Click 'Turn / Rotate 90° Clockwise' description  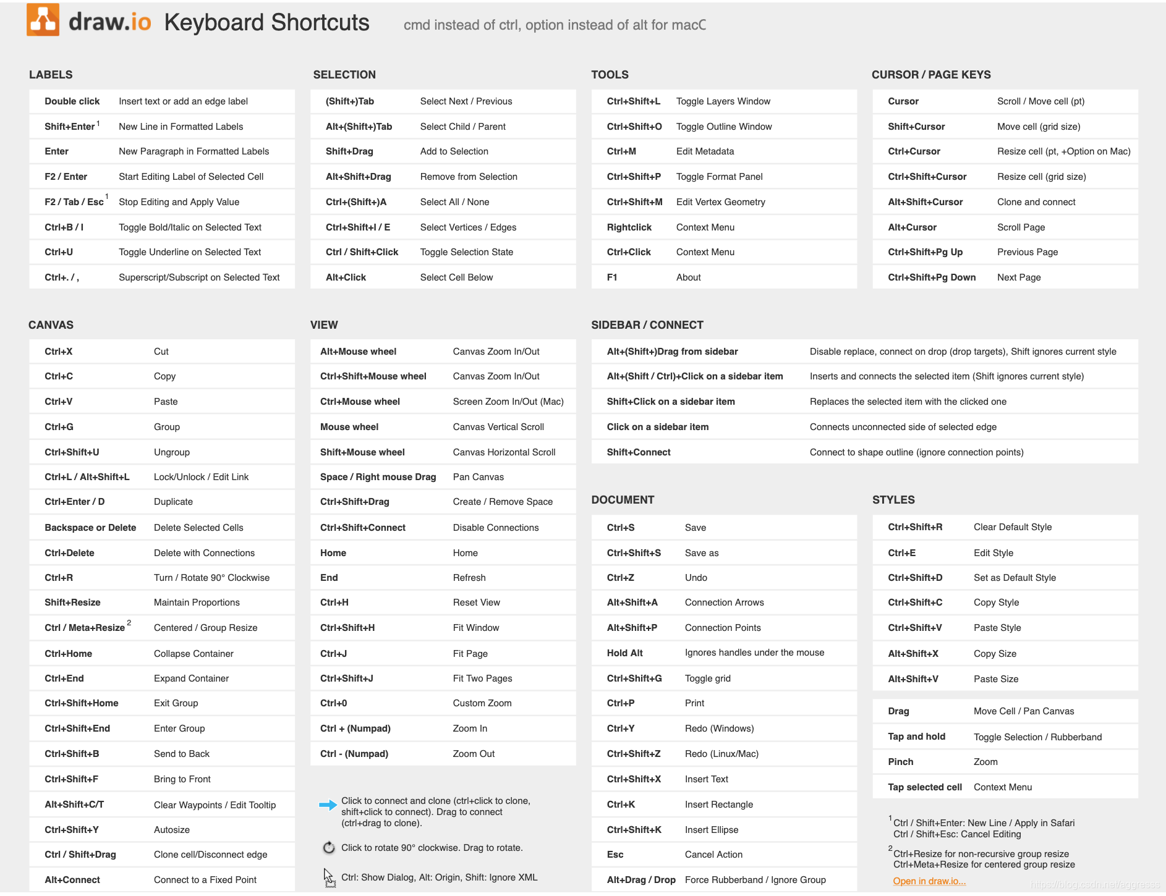coord(211,578)
